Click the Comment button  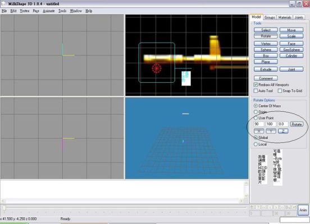click(266, 78)
